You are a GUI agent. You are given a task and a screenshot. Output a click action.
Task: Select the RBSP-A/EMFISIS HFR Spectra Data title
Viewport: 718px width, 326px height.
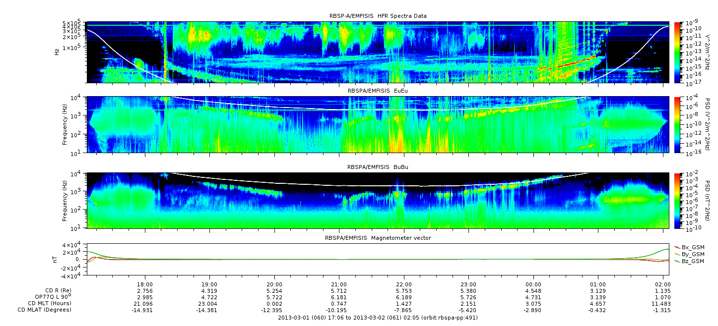pos(378,16)
